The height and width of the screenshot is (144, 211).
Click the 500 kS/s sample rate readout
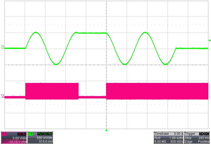pyautogui.click(x=176, y=142)
